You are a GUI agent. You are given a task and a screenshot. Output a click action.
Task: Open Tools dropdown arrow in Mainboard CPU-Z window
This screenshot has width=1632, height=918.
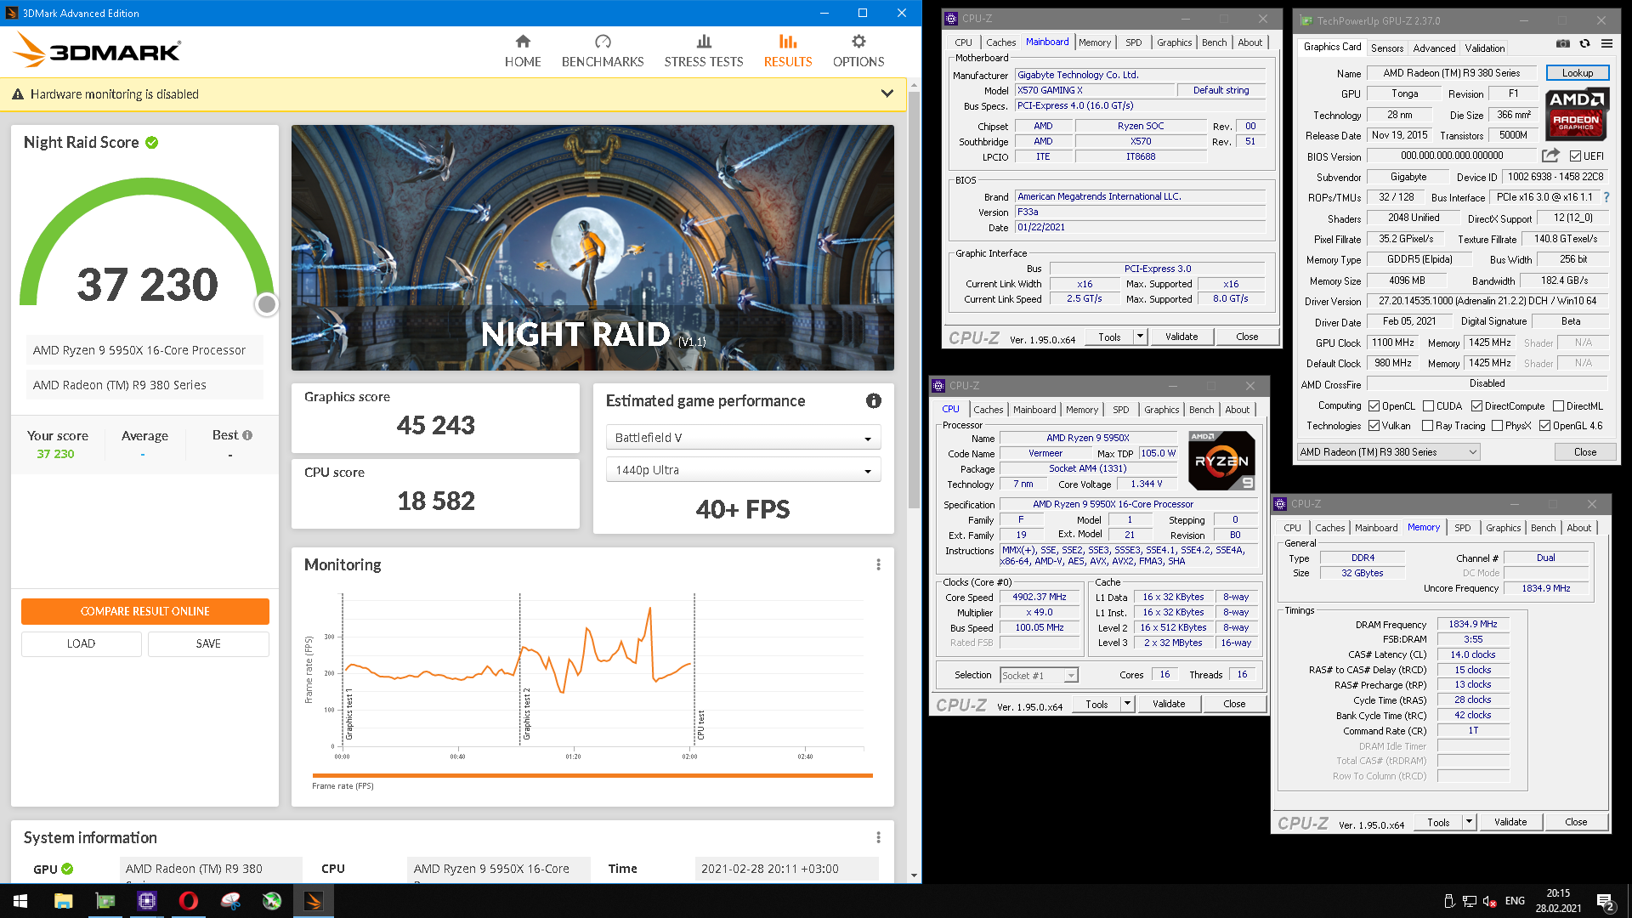[1140, 337]
